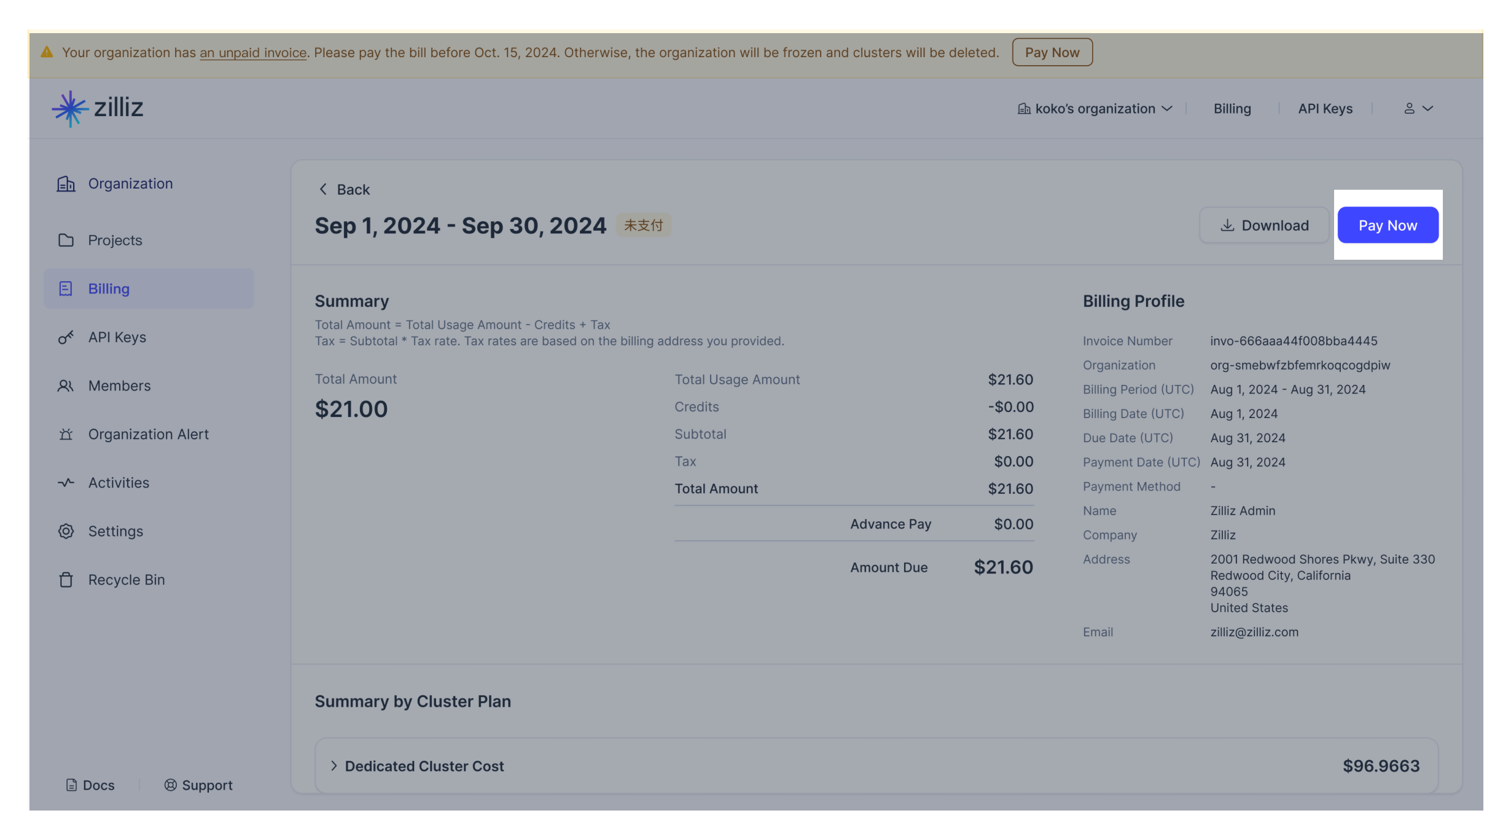
Task: Click the Docs document icon at bottom
Action: (72, 785)
